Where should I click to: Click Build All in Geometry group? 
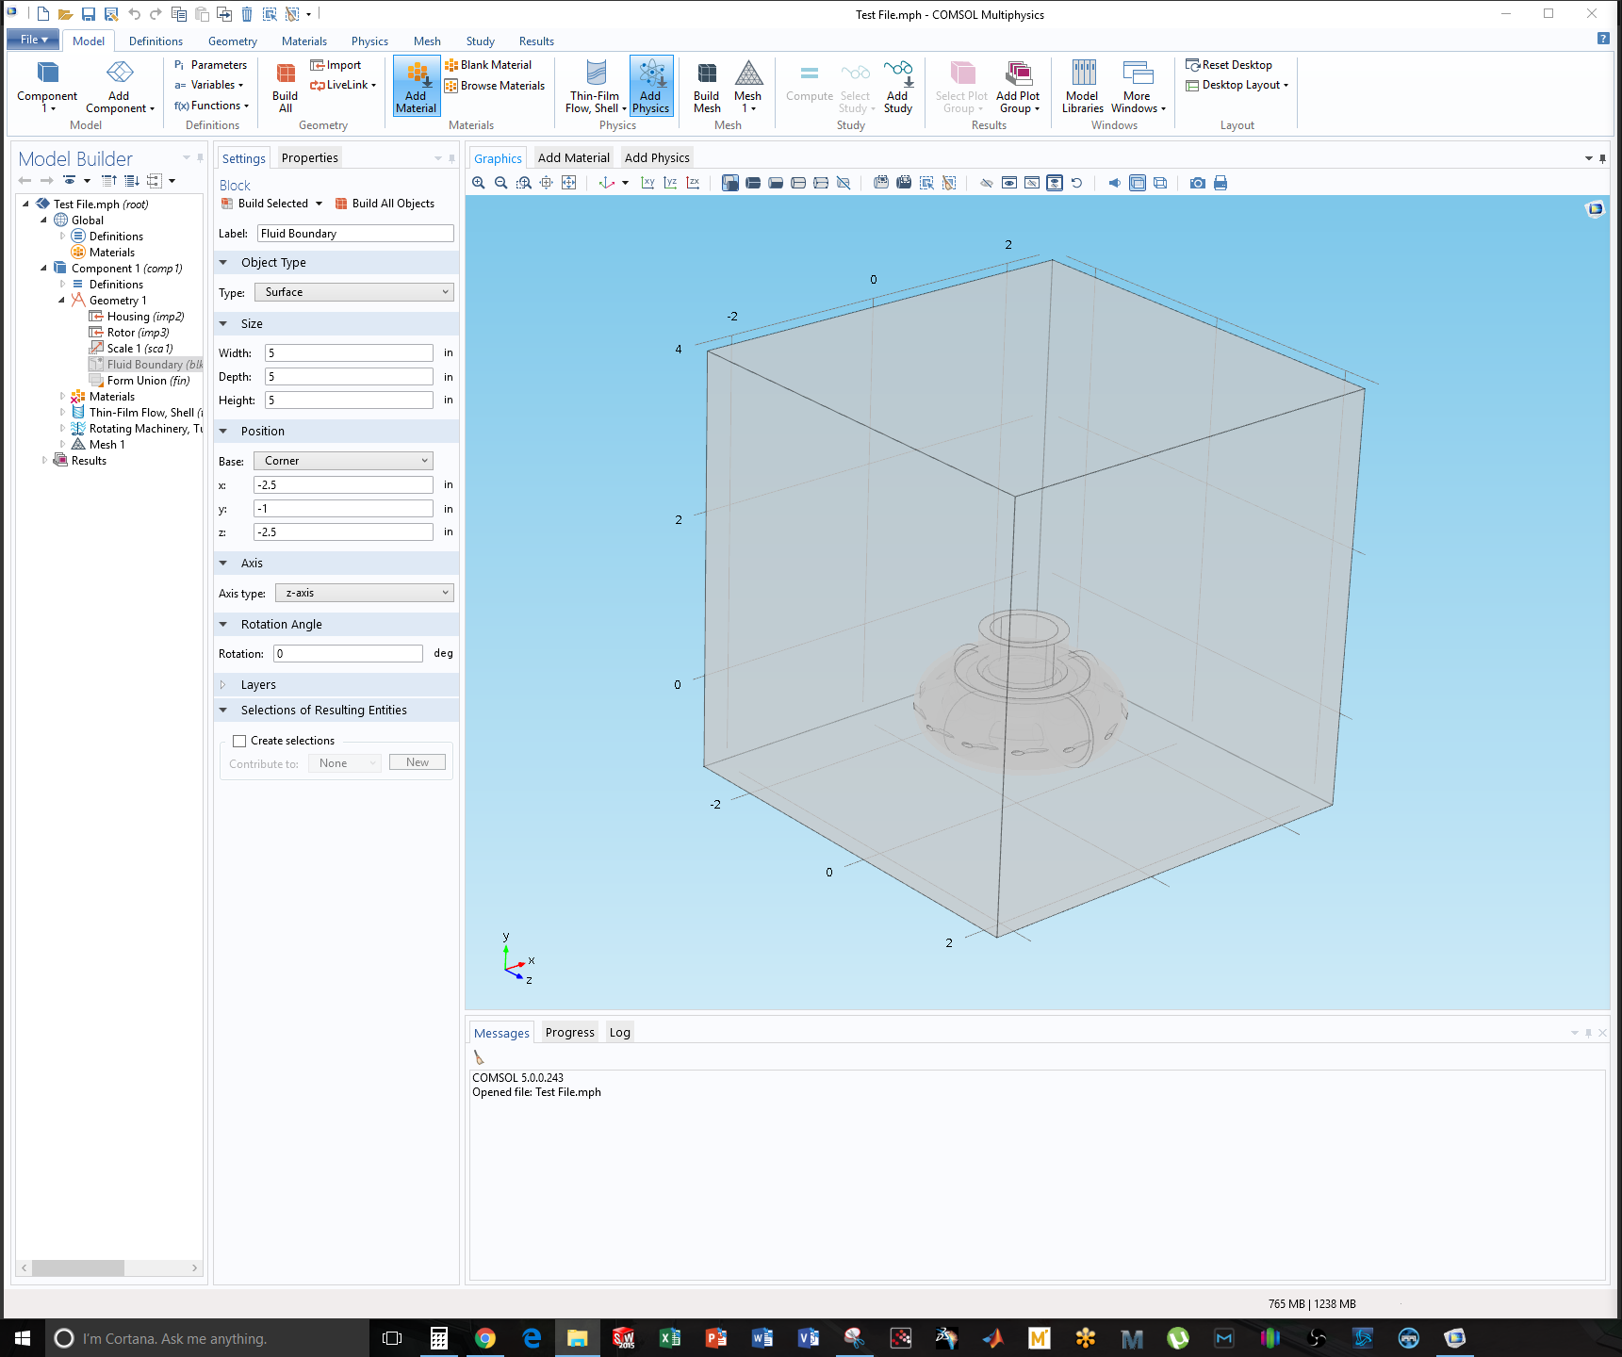(285, 87)
